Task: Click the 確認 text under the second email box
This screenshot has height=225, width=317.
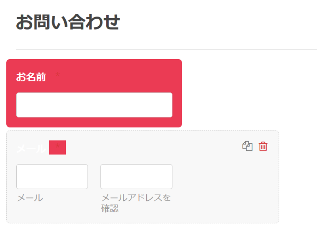Action: (110, 208)
